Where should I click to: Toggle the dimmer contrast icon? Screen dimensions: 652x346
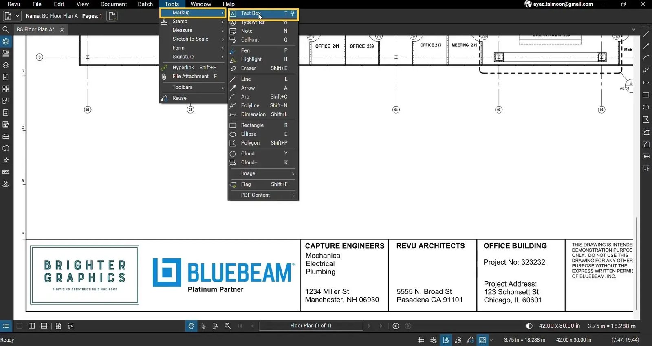click(529, 326)
